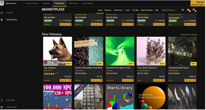Wishlist heart for Wormhole Time Warp Fx Pack
Image resolution: width=206 pixels, height=110 pixels.
click(x=132, y=80)
